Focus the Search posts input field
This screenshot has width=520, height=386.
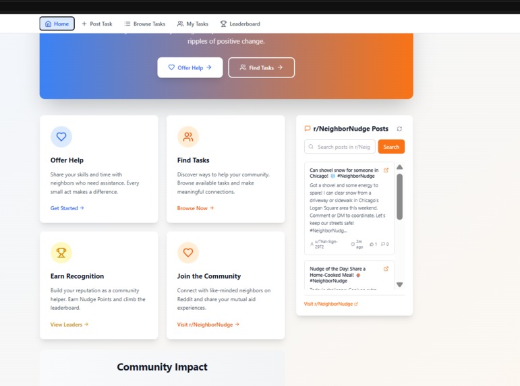[340, 147]
